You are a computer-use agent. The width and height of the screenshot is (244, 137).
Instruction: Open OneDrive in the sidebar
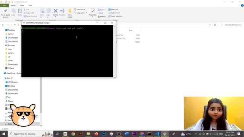[x=13, y=73]
